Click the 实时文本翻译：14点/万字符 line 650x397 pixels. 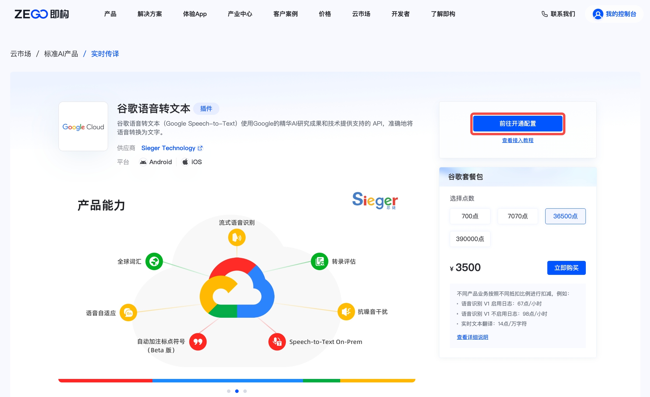(494, 324)
